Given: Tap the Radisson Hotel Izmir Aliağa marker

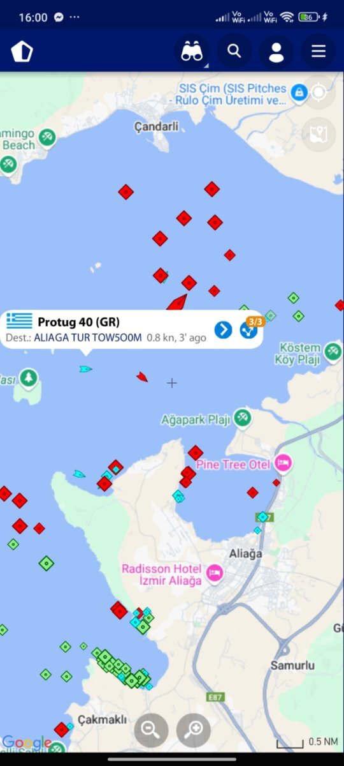Looking at the screenshot, I should tap(215, 574).
